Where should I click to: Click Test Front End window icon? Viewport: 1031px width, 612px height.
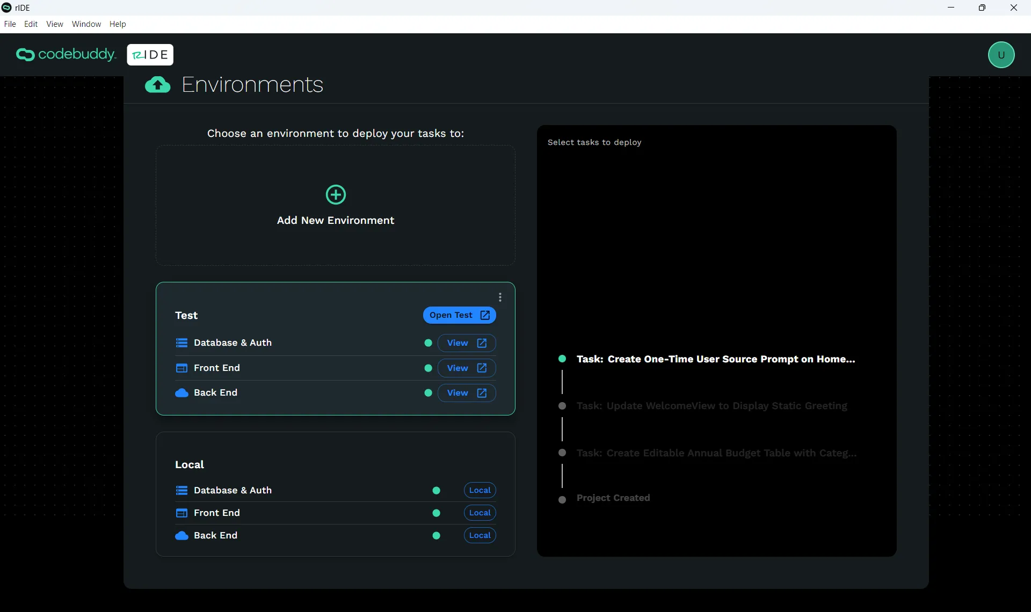coord(181,368)
